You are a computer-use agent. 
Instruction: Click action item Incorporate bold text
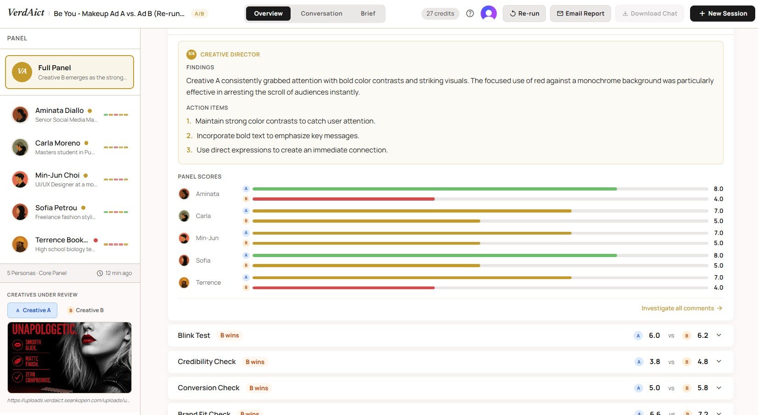click(x=278, y=136)
